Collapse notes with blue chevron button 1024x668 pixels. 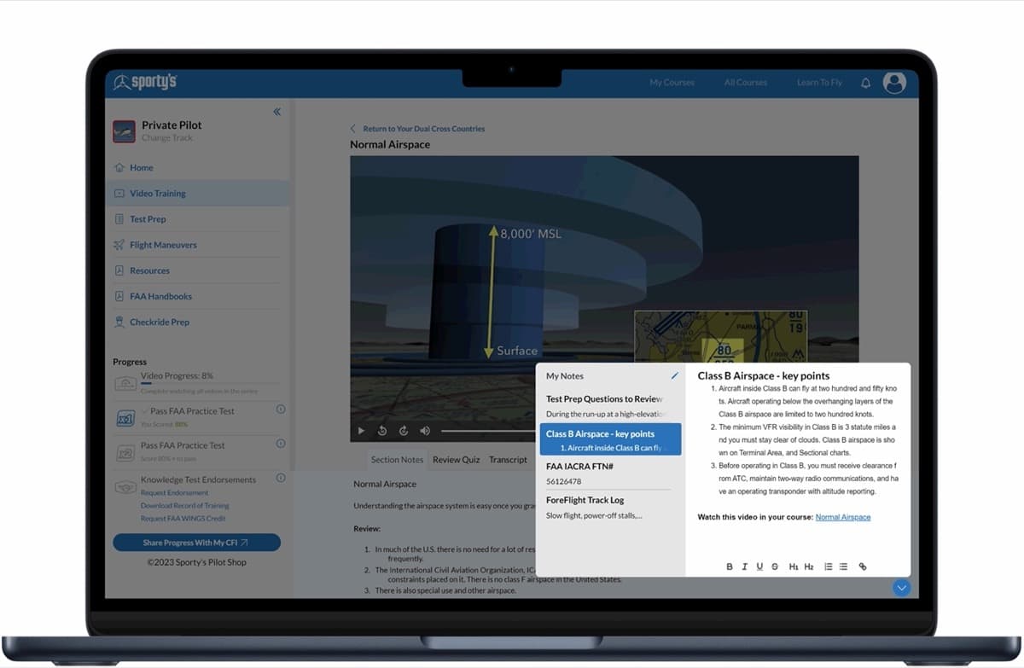902,588
